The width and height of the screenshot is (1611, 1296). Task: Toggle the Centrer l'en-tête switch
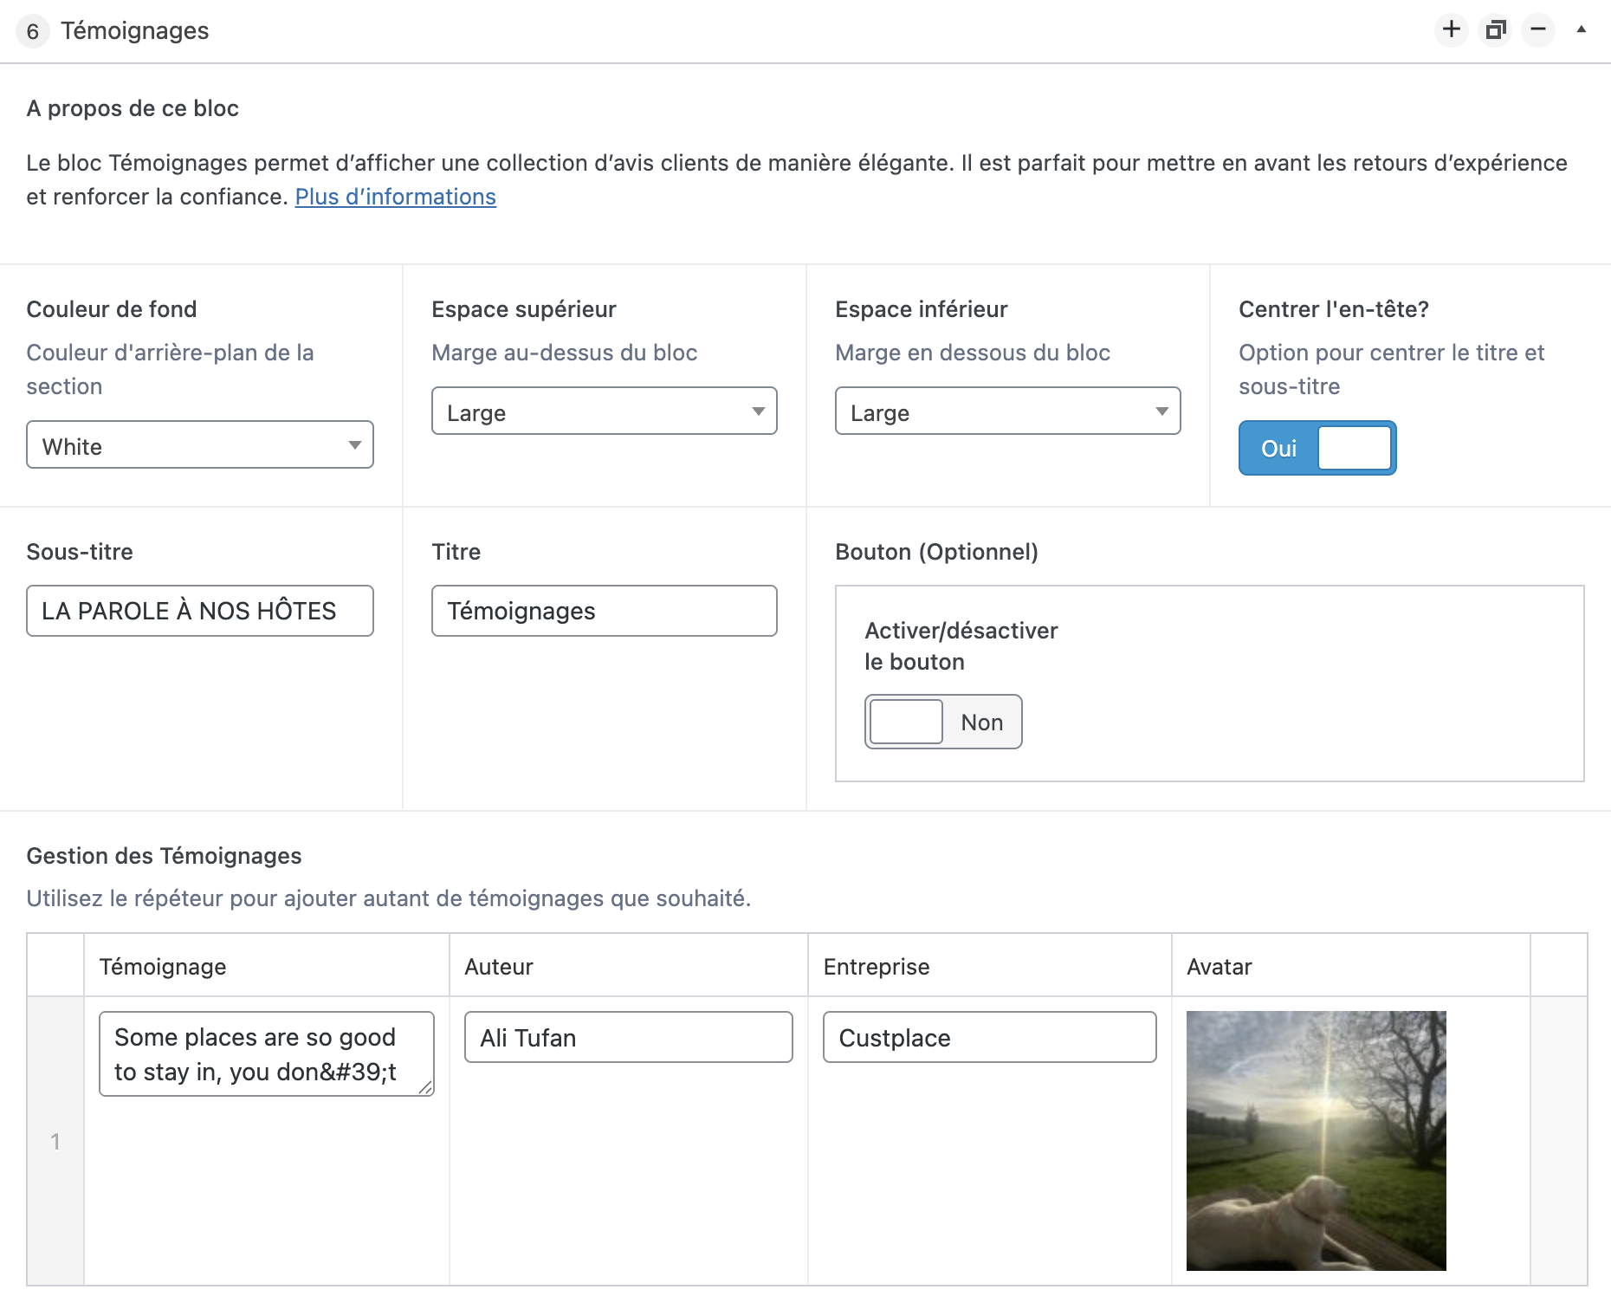(x=1317, y=448)
